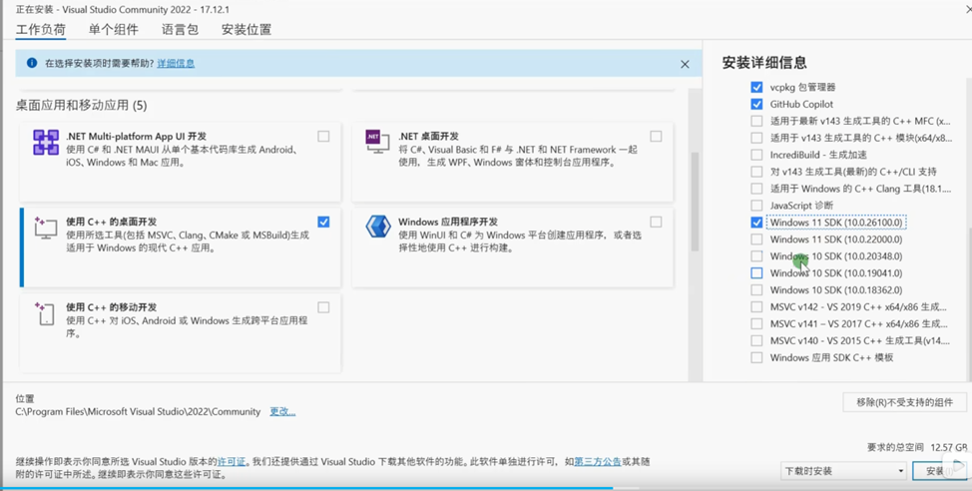Check Windows 10 SDK (10.0.19041.0)
This screenshot has height=491, width=972.
pos(756,272)
